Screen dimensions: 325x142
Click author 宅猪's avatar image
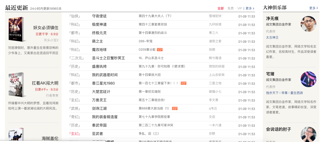[x=308, y=79]
